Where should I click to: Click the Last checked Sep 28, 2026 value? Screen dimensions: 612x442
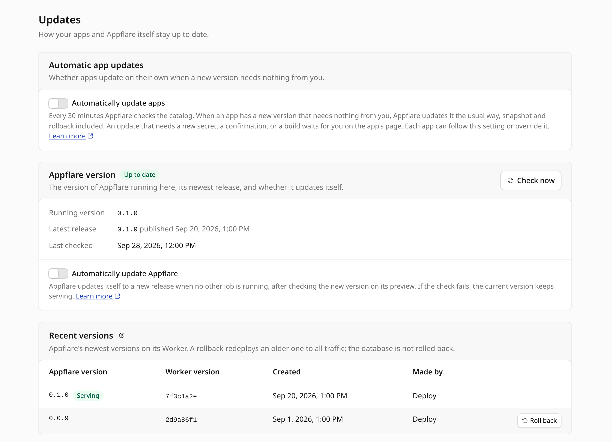tap(156, 245)
